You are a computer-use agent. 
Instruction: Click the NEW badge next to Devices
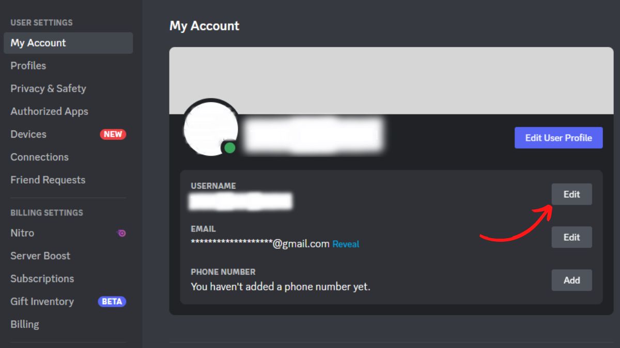point(112,134)
